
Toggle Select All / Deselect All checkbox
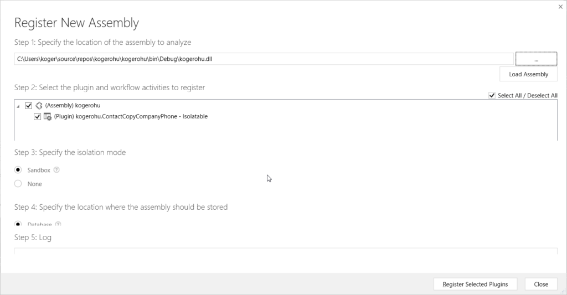[492, 95]
